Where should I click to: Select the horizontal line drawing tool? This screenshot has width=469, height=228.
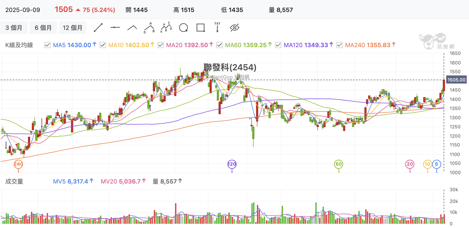coord(115,27)
